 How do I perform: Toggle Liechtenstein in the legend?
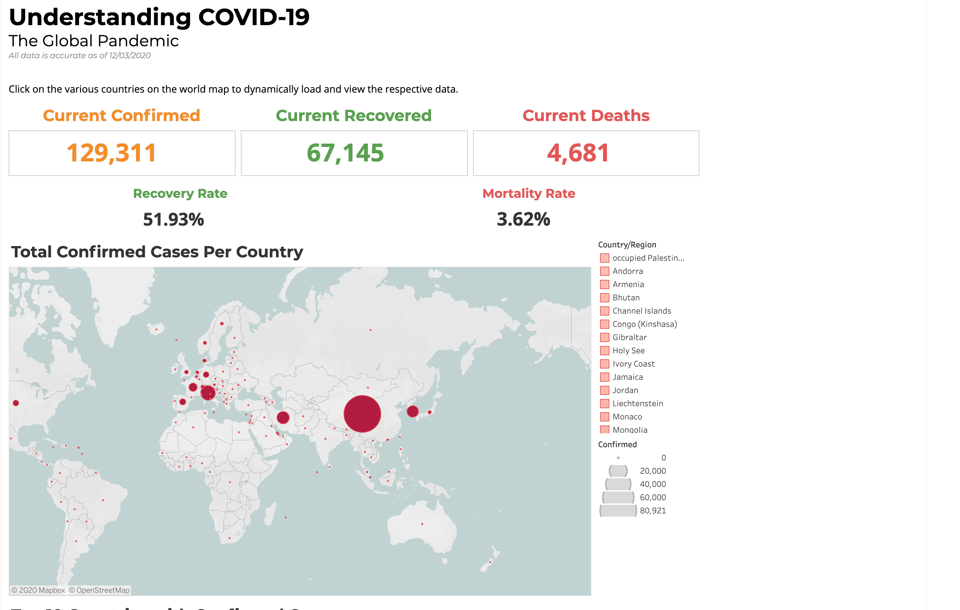coord(604,403)
